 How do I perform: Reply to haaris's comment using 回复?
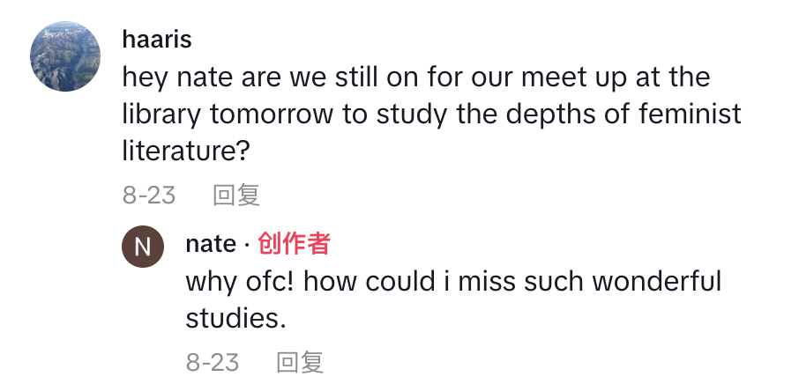tap(236, 195)
